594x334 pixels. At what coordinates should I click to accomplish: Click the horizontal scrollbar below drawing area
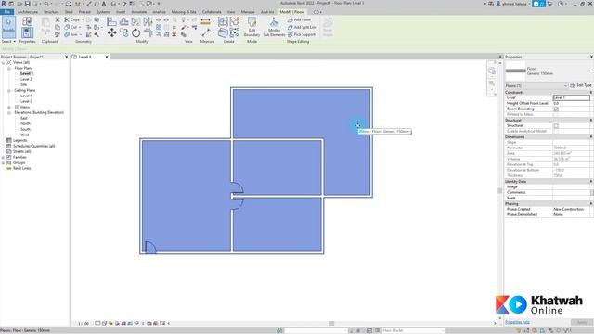[x=331, y=324]
